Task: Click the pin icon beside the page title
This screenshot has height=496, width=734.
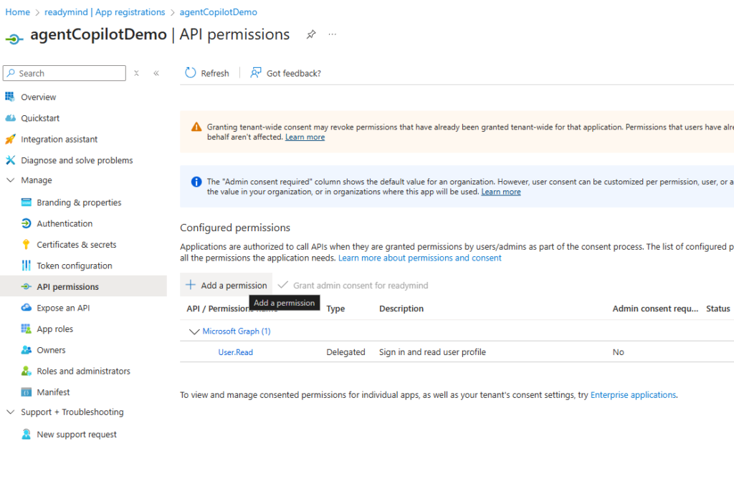Action: coord(311,34)
